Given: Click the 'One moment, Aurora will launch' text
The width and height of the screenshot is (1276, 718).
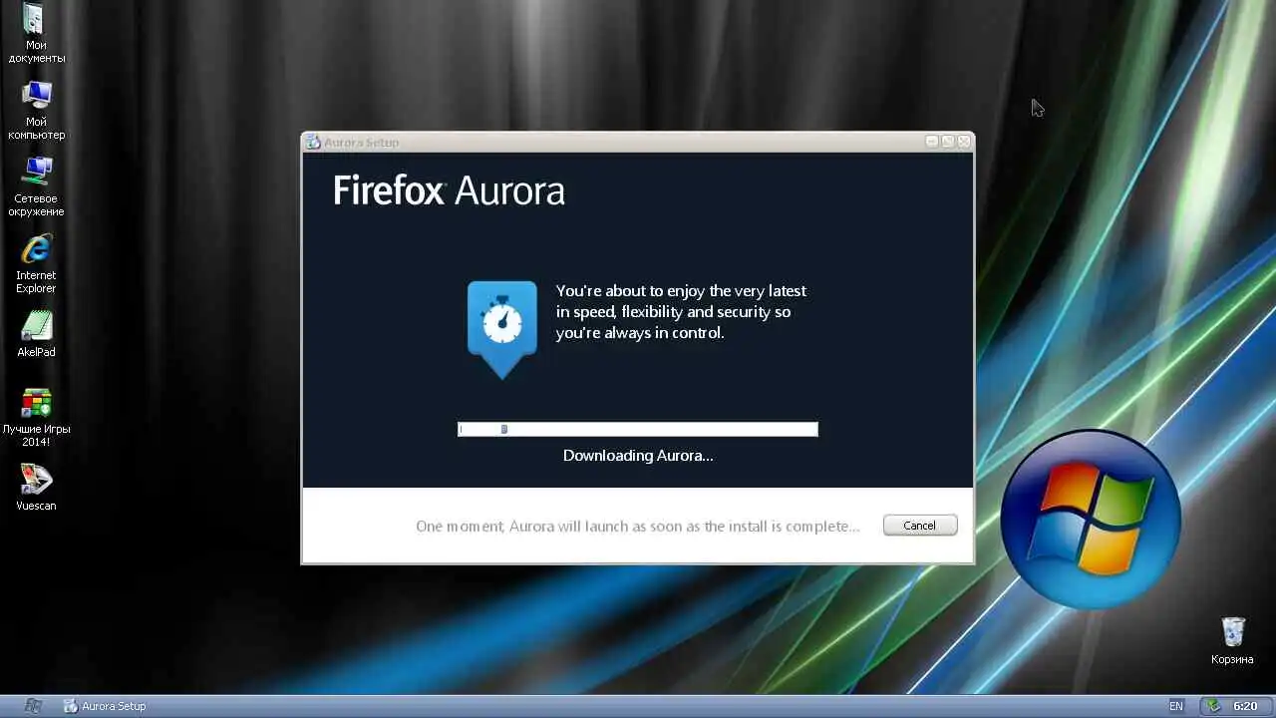Looking at the screenshot, I should coord(638,526).
